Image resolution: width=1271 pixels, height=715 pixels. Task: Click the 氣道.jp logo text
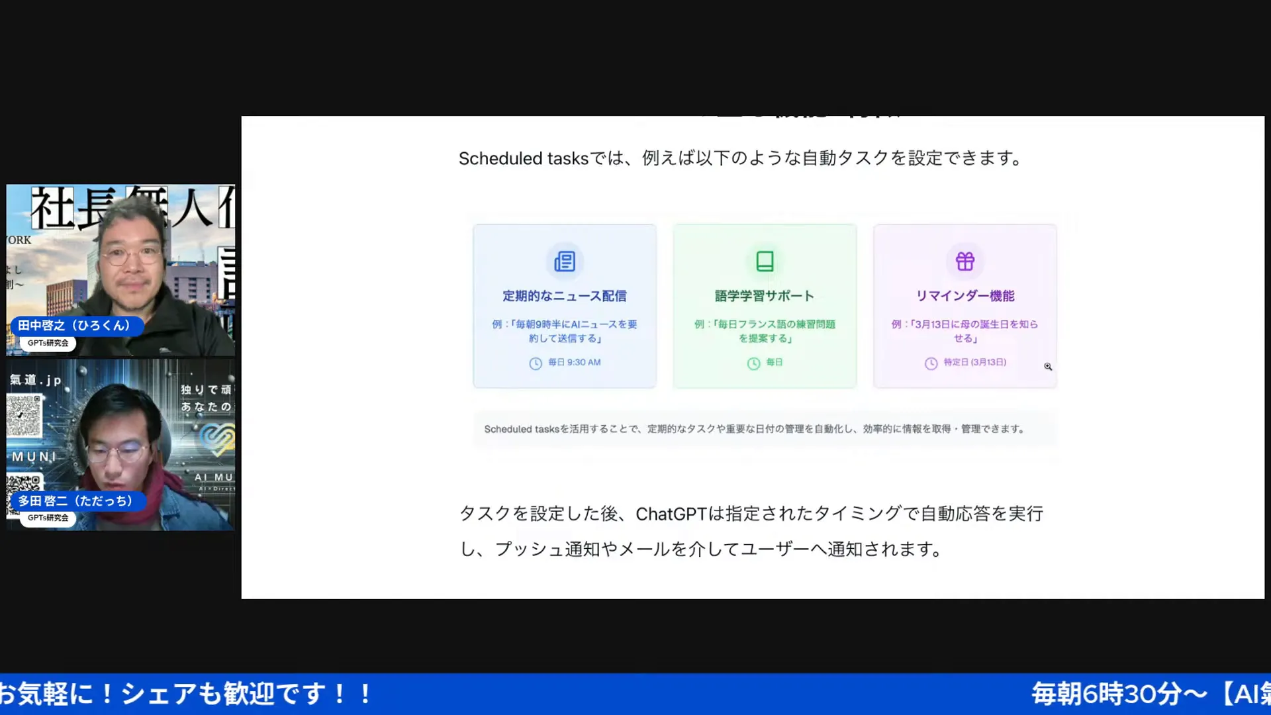36,380
